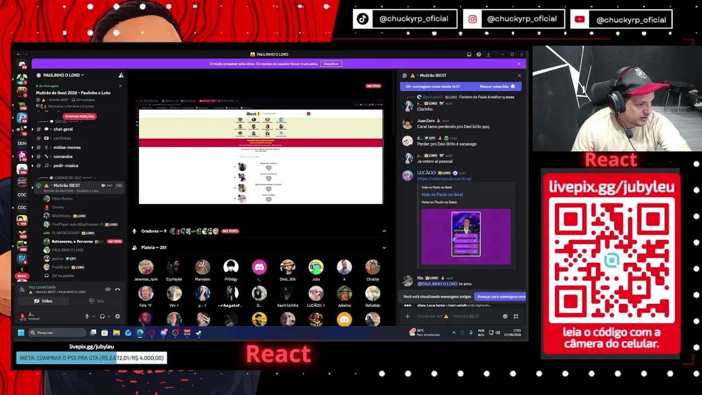Click the PS5 donation goal progress bar

(x=91, y=358)
